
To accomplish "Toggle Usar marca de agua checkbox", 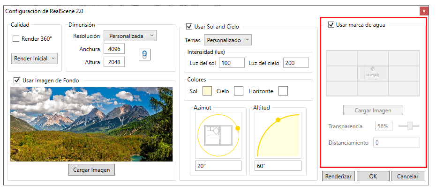I will click(x=331, y=25).
